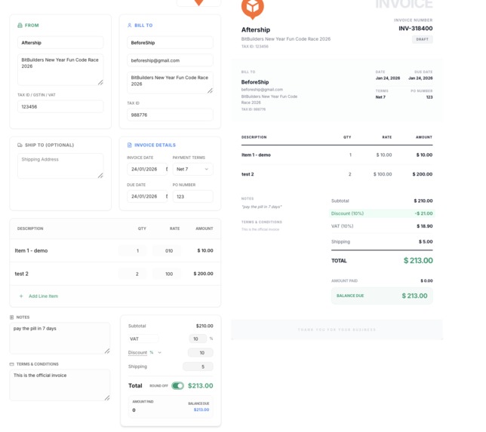The width and height of the screenshot is (486, 432).
Task: Click VAT (10%) $ 18.90 preview row
Action: tap(382, 226)
